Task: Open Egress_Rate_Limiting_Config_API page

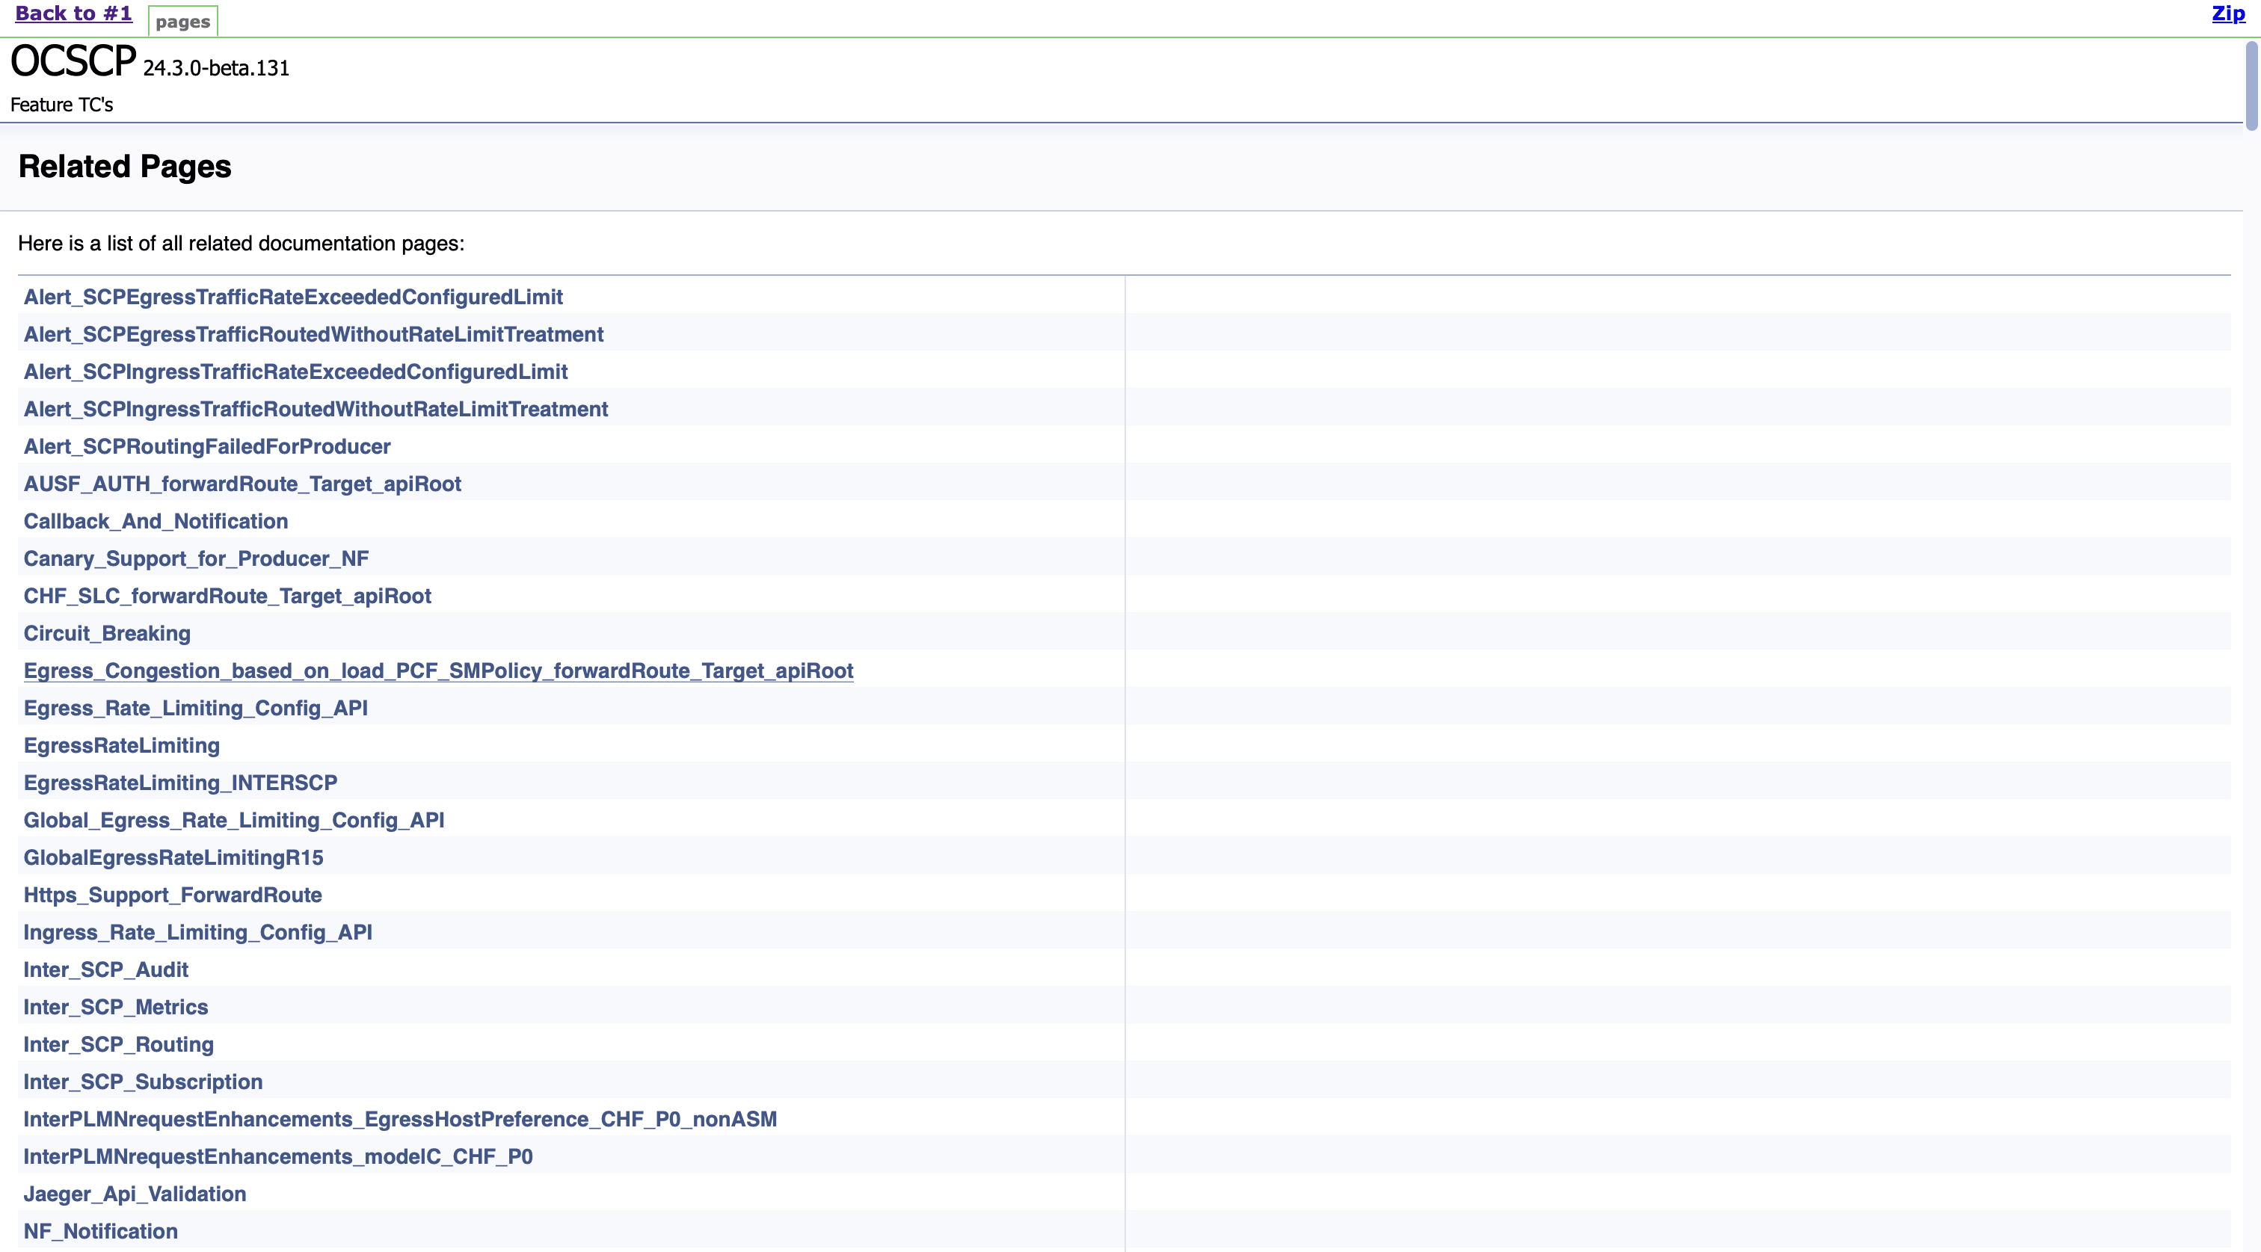Action: pyautogui.click(x=196, y=708)
